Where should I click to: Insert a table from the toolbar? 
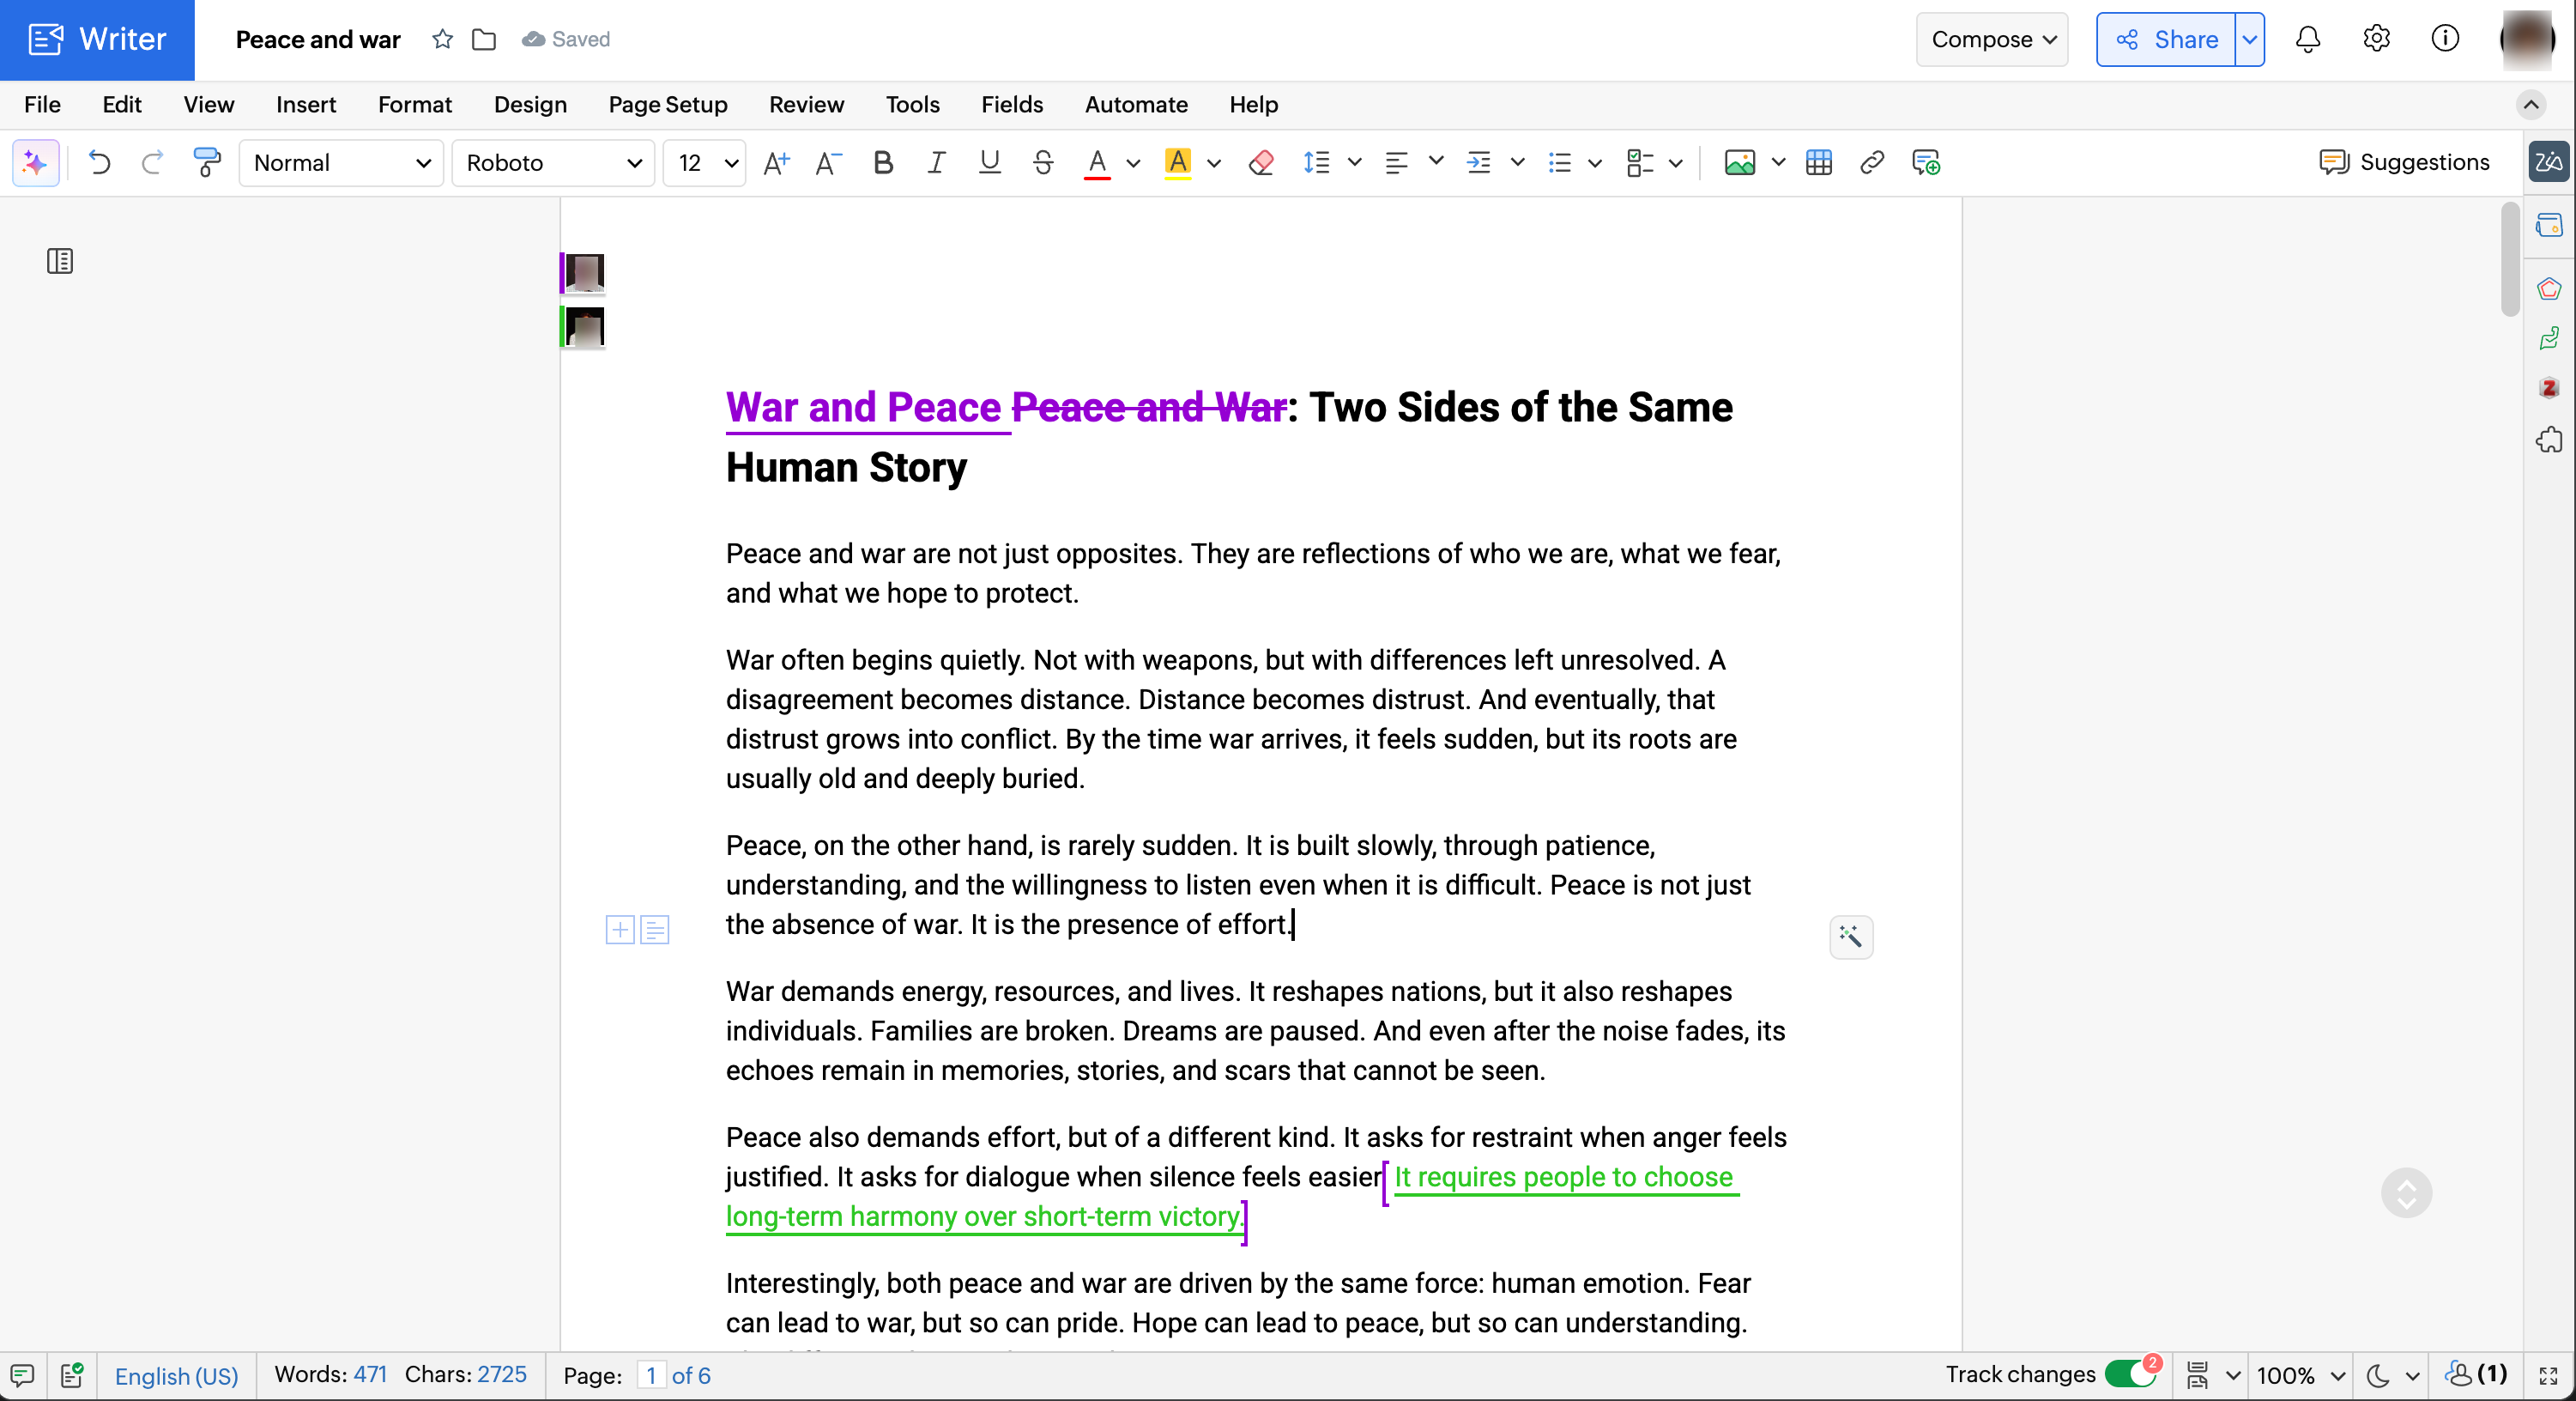[x=1819, y=162]
